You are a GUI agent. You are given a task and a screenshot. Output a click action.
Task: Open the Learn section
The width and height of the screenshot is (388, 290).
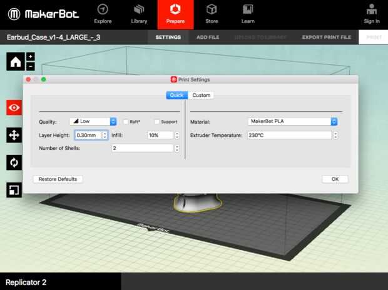pos(248,14)
